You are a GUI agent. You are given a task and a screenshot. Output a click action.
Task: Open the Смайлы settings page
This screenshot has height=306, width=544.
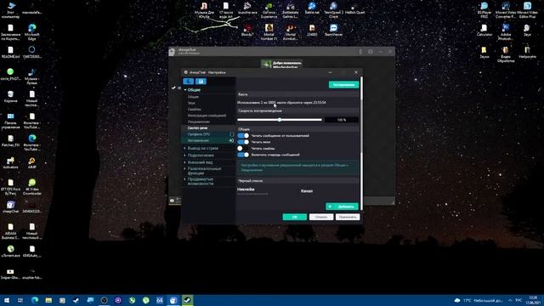click(195, 110)
